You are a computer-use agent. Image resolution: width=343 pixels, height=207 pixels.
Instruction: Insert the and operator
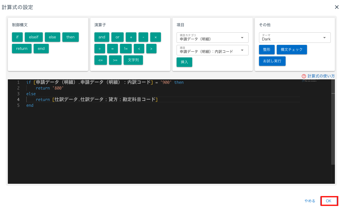point(102,37)
